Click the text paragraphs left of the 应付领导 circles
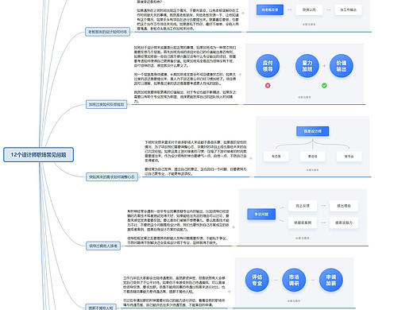The width and height of the screenshot is (413, 310). pyautogui.click(x=185, y=74)
